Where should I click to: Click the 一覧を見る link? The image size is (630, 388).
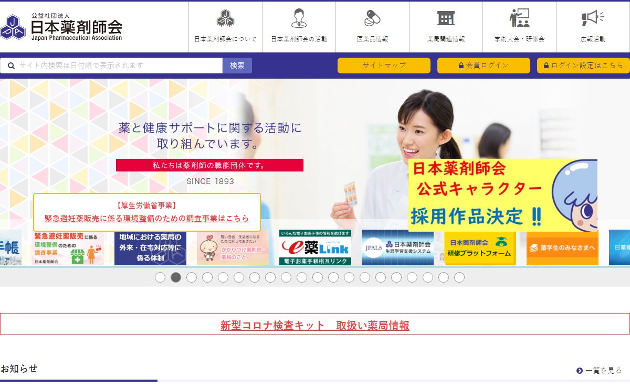tap(599, 371)
